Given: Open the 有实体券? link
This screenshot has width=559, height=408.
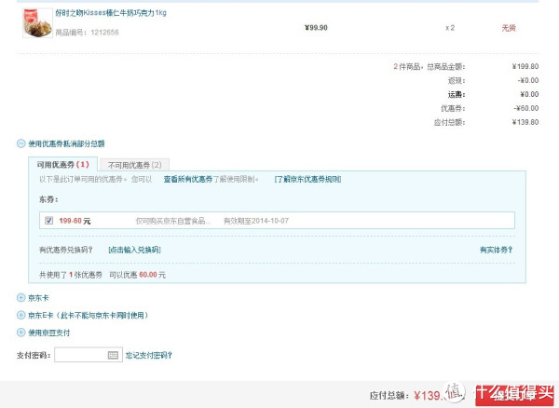Looking at the screenshot, I should (x=496, y=250).
